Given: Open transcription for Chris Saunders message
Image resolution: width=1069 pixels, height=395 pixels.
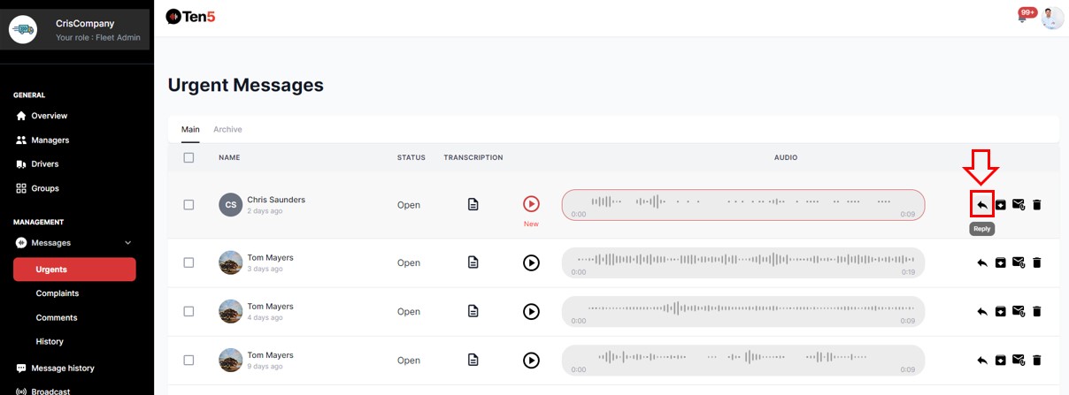Looking at the screenshot, I should tap(473, 205).
